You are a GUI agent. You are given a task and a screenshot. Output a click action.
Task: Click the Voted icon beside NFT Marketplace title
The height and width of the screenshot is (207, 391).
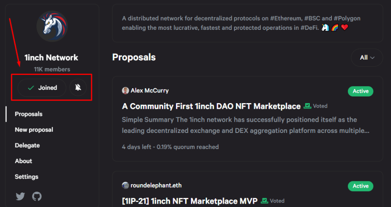(x=307, y=106)
